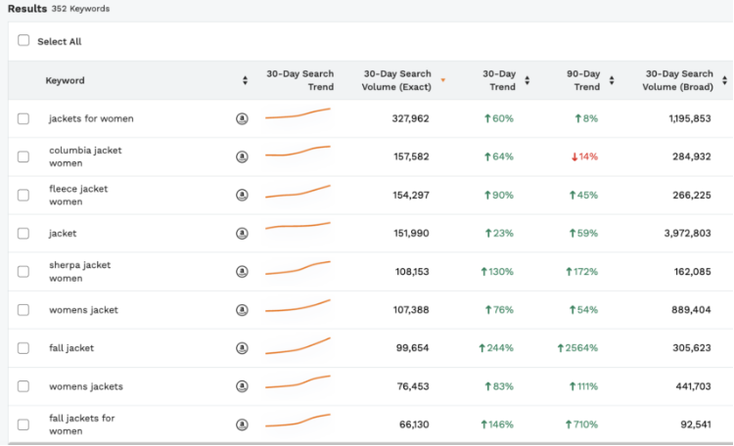Open Amazon icon beside 'columbia jacket women'
Viewport: 734px width, 446px height.
pos(242,156)
